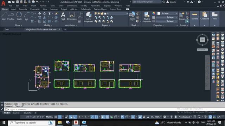
Task: Open the File menu
Action: click(11, 6)
